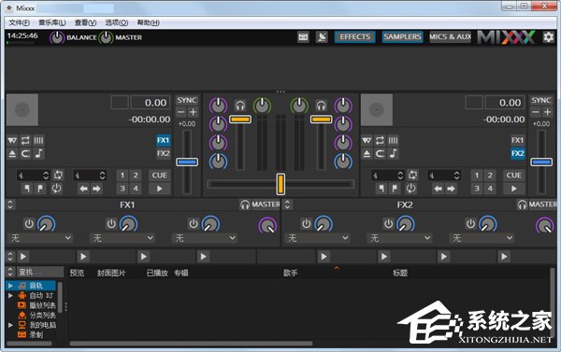Open the 选项(O) menu
Image resolution: width=561 pixels, height=352 pixels.
[x=117, y=22]
